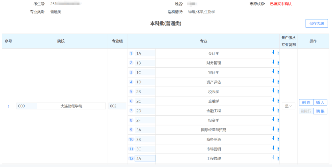The image size is (332, 167).
Task: Click the major code field 3B
Action: 145,139
